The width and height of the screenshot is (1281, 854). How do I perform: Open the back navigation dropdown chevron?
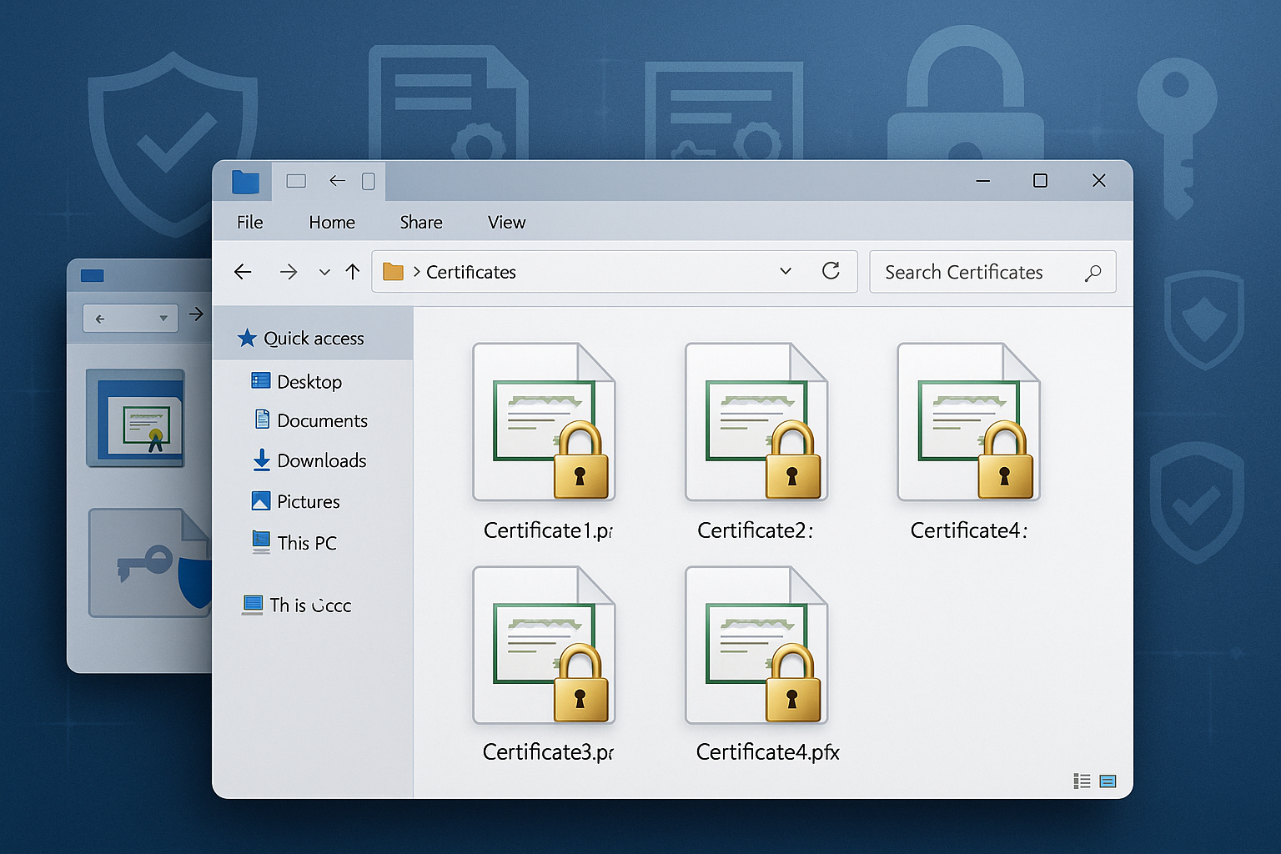(x=324, y=272)
